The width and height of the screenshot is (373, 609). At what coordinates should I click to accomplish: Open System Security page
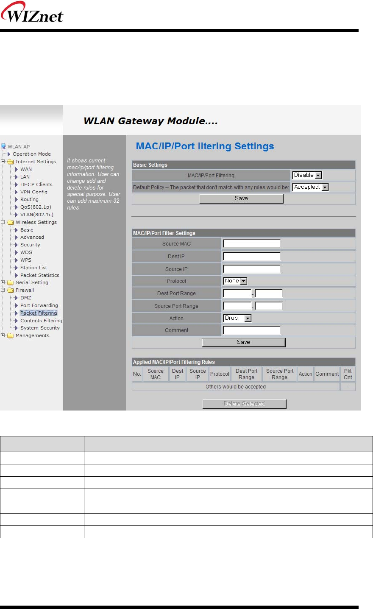point(40,328)
